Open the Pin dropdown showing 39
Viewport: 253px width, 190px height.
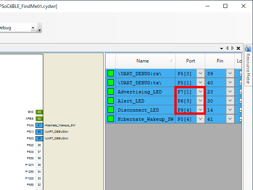(230, 73)
